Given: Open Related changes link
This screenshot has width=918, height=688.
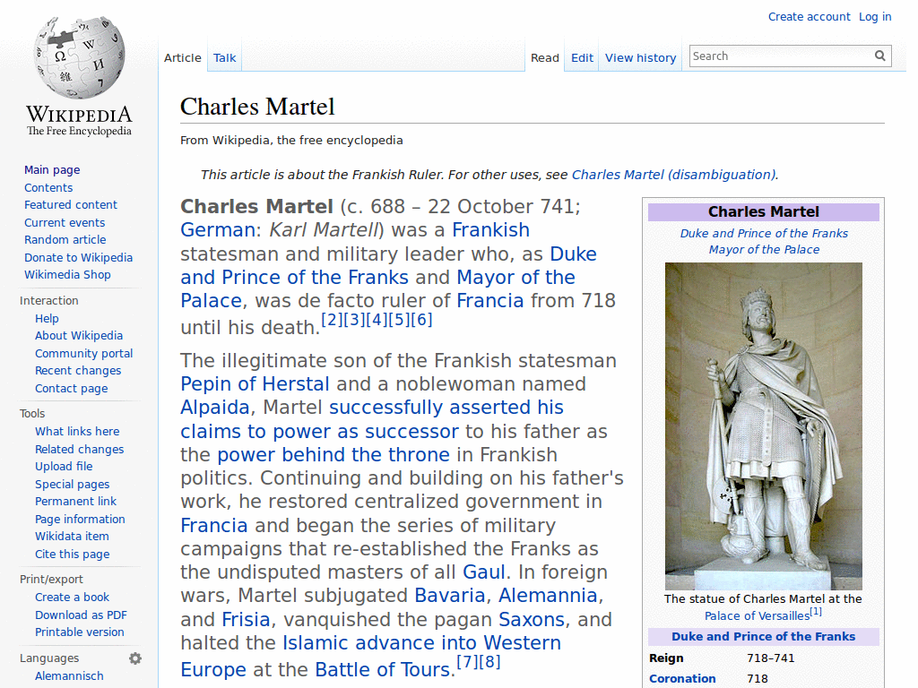Looking at the screenshot, I should pos(80,450).
